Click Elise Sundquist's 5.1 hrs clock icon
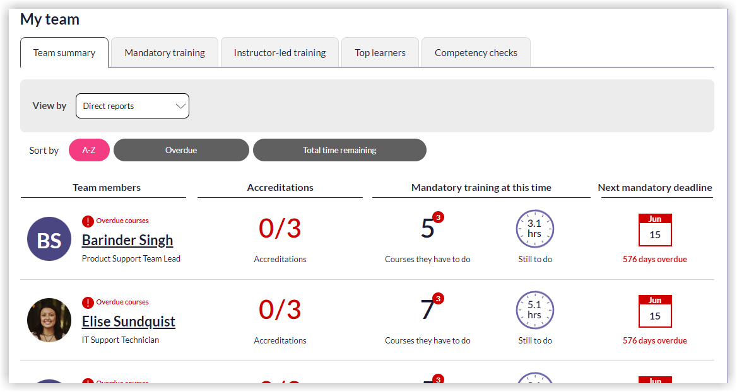The width and height of the screenshot is (737, 392). click(534, 309)
